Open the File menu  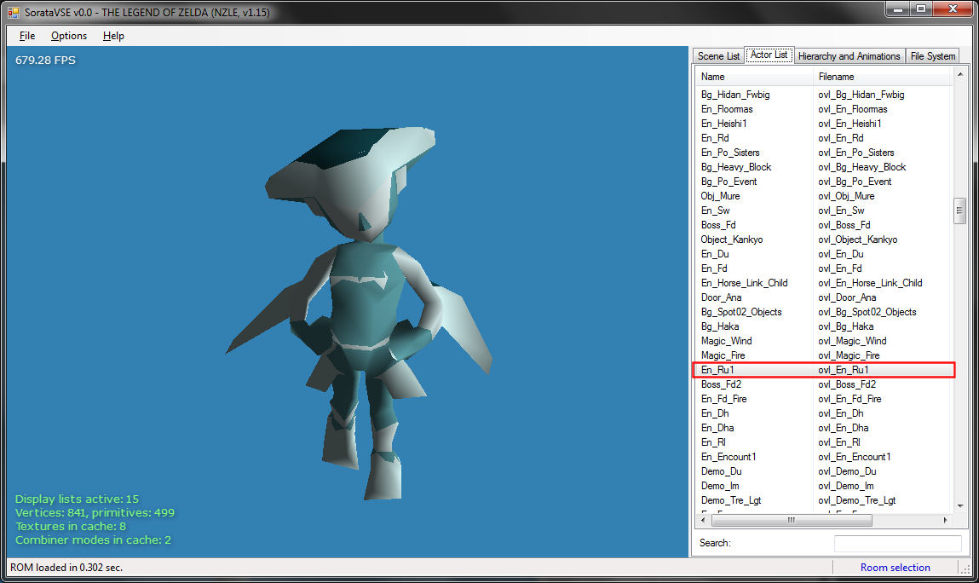tap(27, 36)
